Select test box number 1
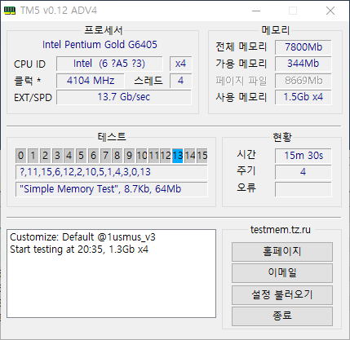 click(33, 156)
